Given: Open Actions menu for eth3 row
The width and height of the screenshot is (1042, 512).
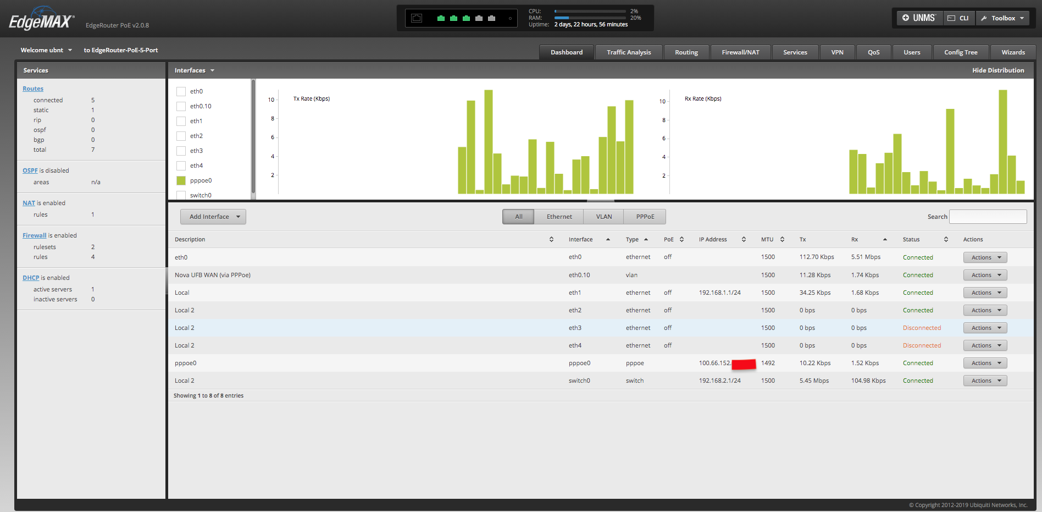Looking at the screenshot, I should (x=985, y=328).
